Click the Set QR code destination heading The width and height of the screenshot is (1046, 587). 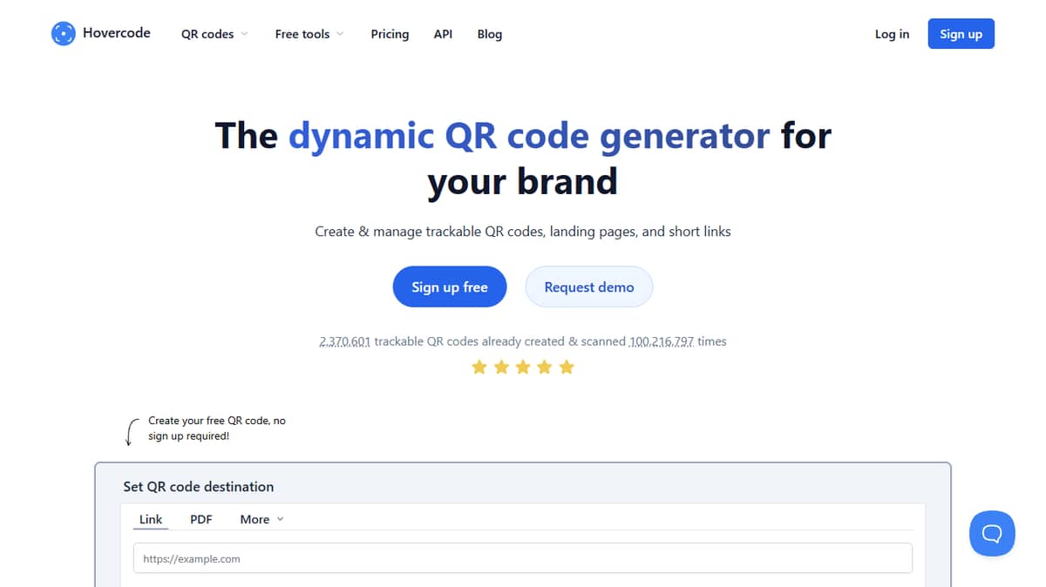(199, 486)
